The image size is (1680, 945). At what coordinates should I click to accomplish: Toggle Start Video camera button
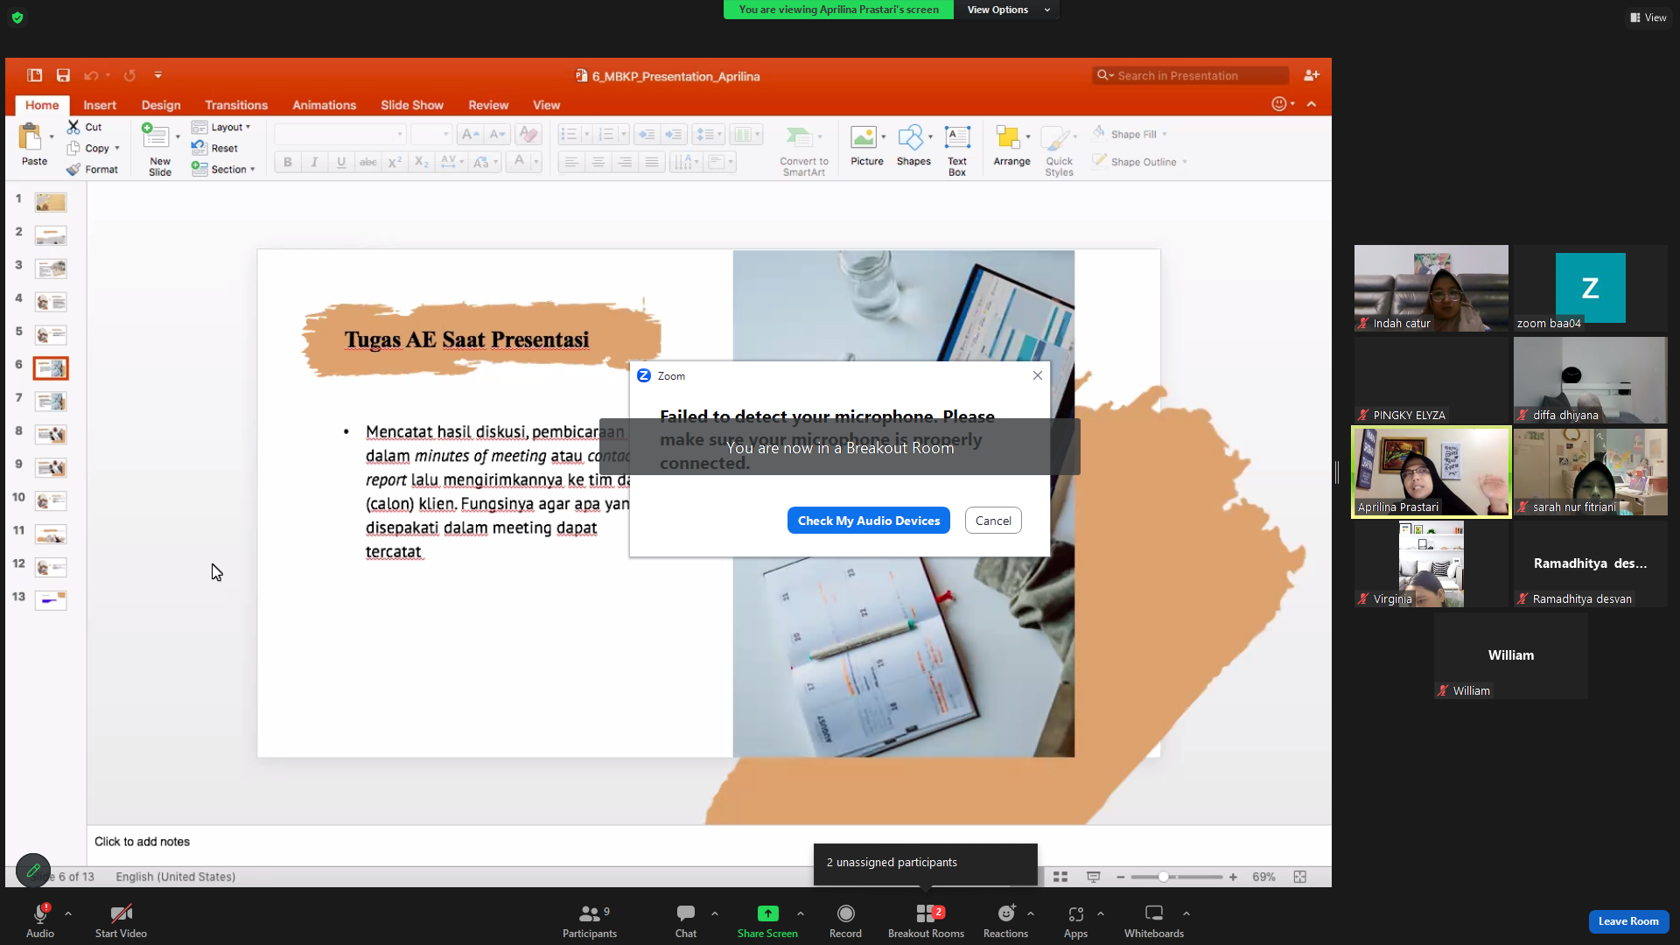point(121,920)
